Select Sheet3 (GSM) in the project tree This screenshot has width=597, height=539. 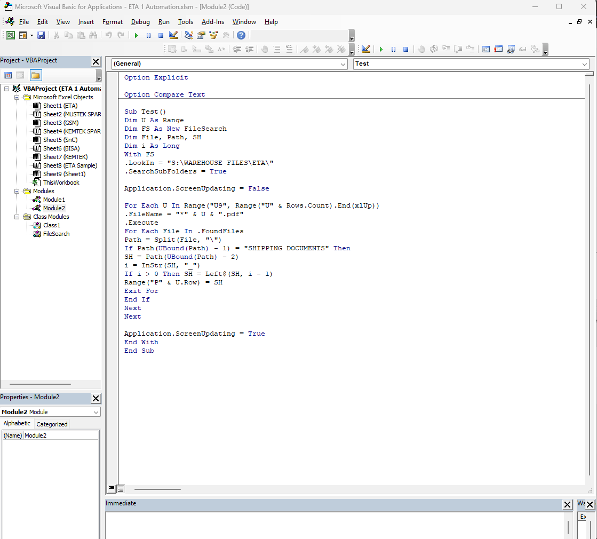(x=61, y=123)
